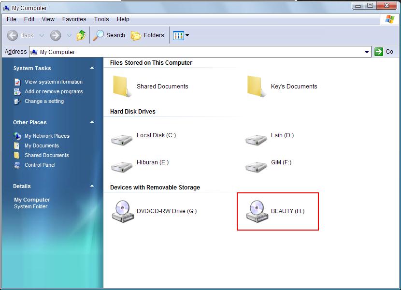
Task: Minimize the My Computer window
Action: tap(358, 5)
